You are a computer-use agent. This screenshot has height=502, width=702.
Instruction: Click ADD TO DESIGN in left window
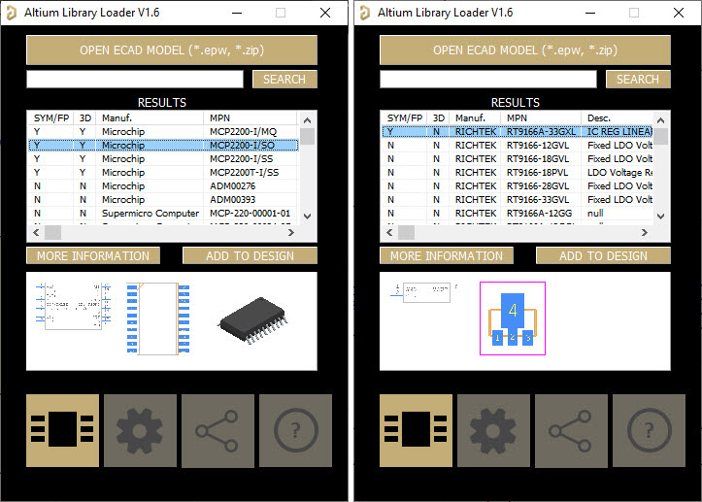coord(250,256)
